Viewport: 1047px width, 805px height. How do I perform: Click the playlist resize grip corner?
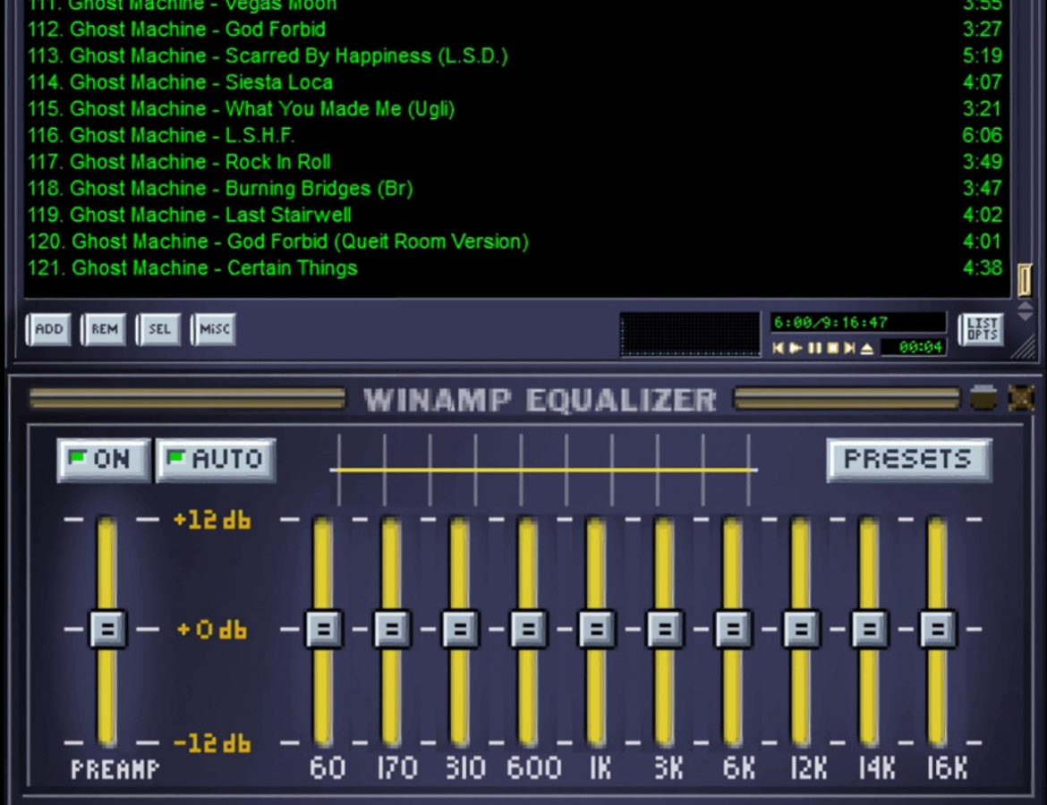click(1025, 347)
